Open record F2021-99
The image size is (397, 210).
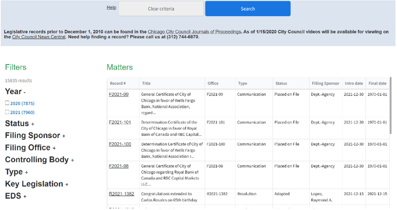pyautogui.click(x=119, y=94)
